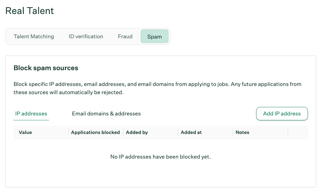321x192 pixels.
Task: Open the ID verification tab
Action: click(86, 36)
